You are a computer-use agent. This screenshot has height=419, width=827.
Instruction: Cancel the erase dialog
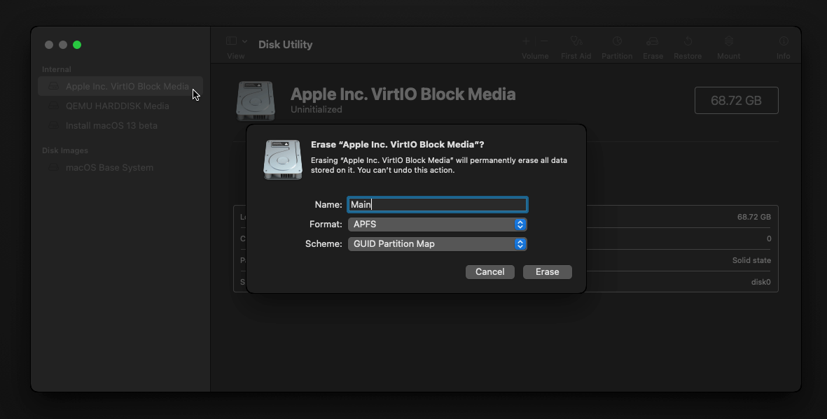[x=489, y=272]
